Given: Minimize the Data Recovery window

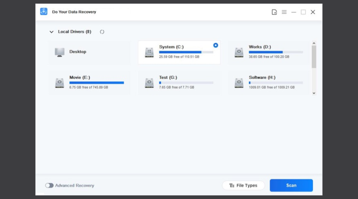Looking at the screenshot, I should click(294, 12).
